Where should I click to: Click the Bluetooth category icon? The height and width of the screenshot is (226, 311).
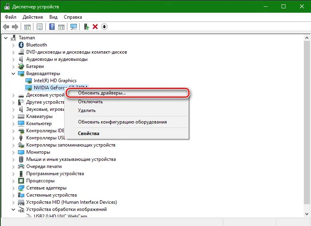(x=21, y=45)
